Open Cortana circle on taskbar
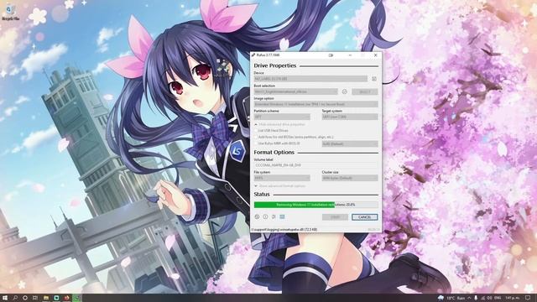 25,298
